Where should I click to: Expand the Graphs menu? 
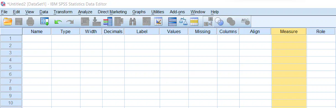pyautogui.click(x=139, y=12)
